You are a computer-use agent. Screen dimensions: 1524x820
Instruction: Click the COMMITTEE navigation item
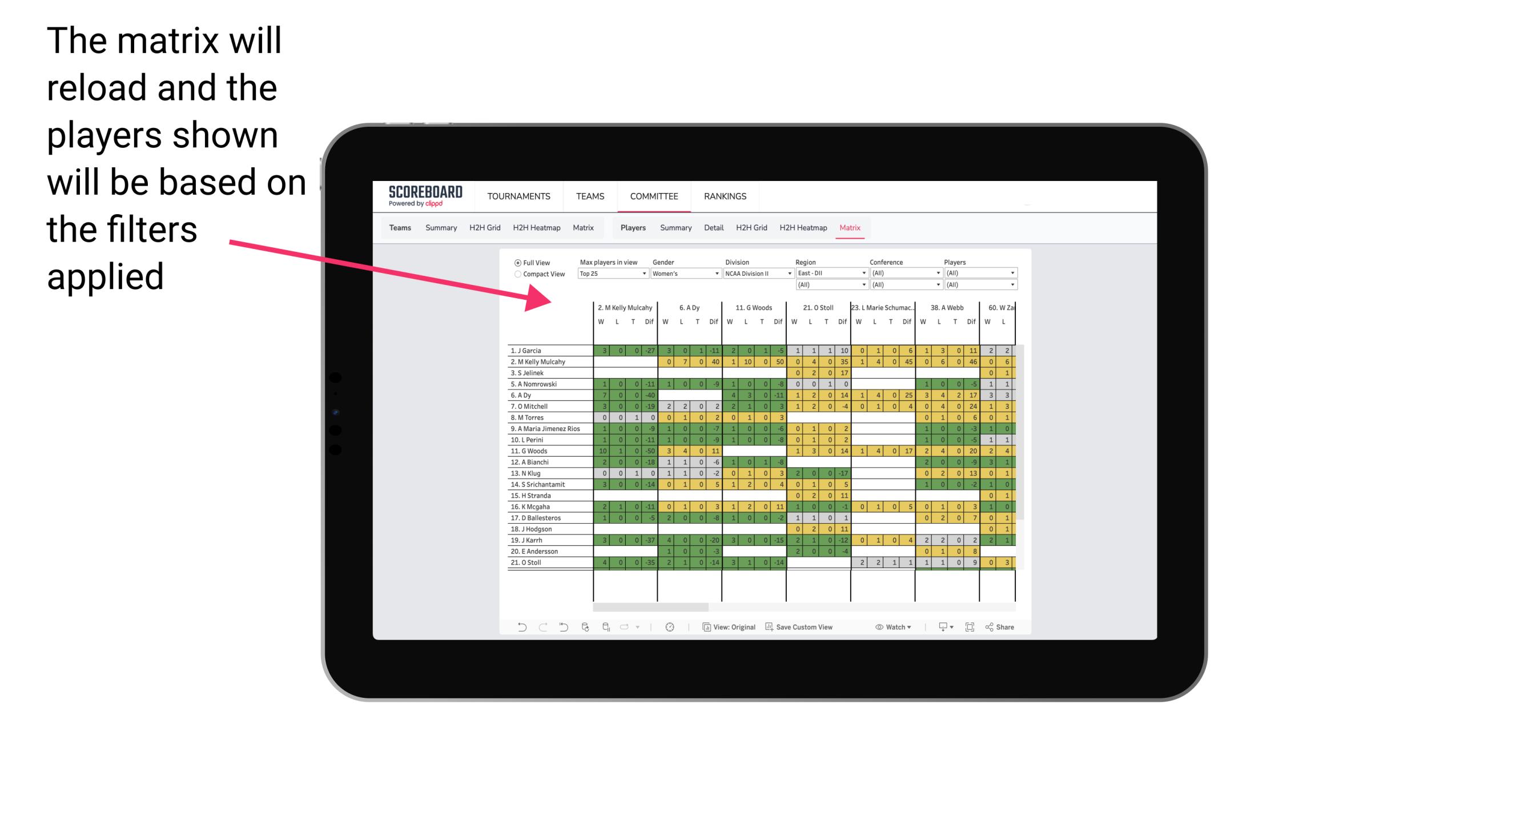pyautogui.click(x=653, y=195)
